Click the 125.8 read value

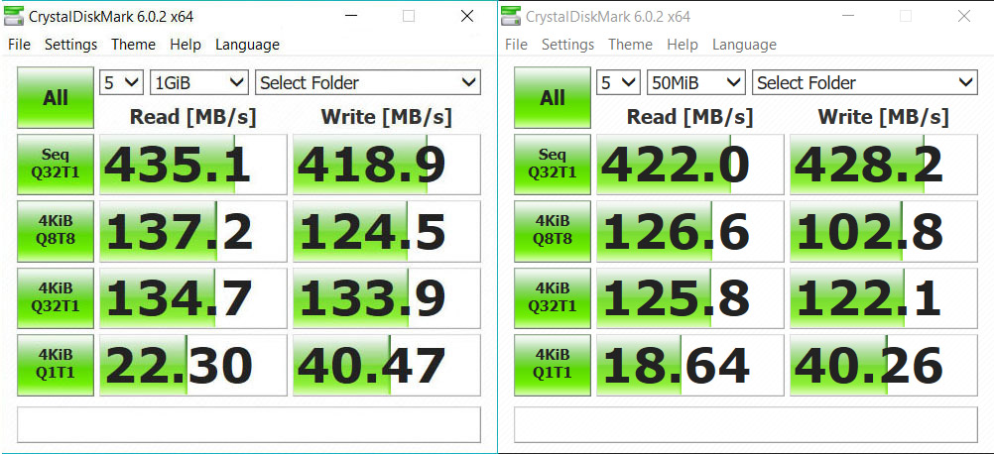pos(690,297)
